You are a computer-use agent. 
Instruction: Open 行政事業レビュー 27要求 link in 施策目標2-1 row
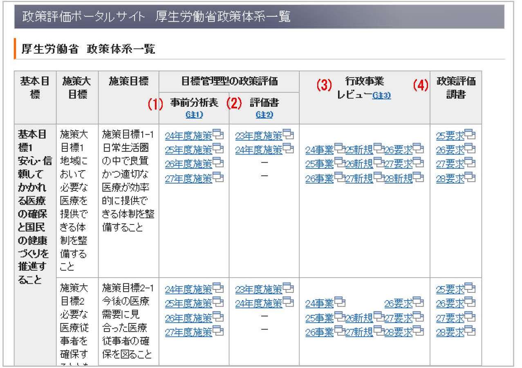[399, 318]
